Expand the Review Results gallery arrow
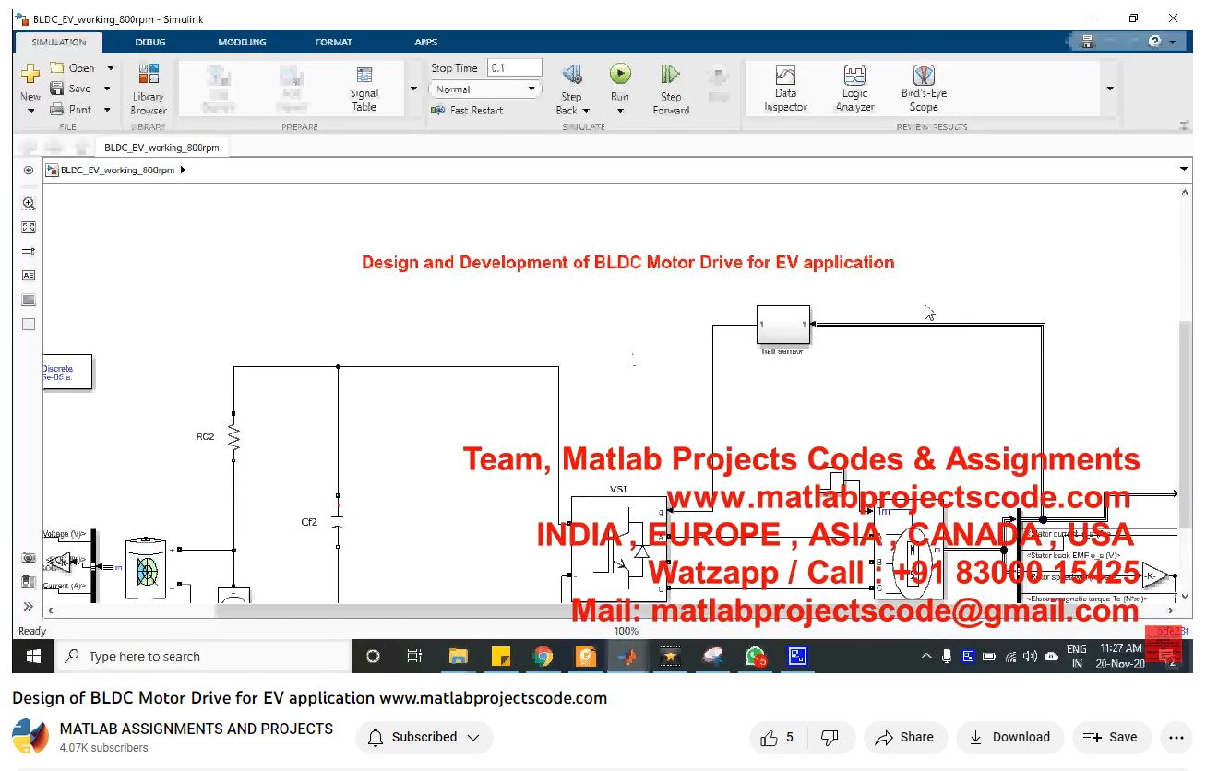1206x771 pixels. point(1109,89)
